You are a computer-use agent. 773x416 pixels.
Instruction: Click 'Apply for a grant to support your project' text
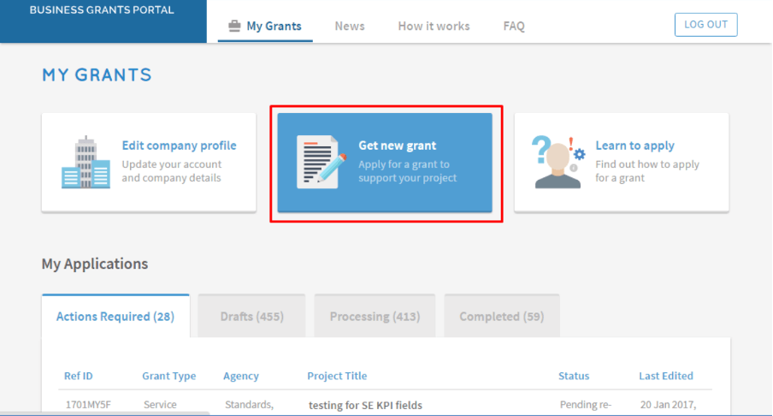407,170
